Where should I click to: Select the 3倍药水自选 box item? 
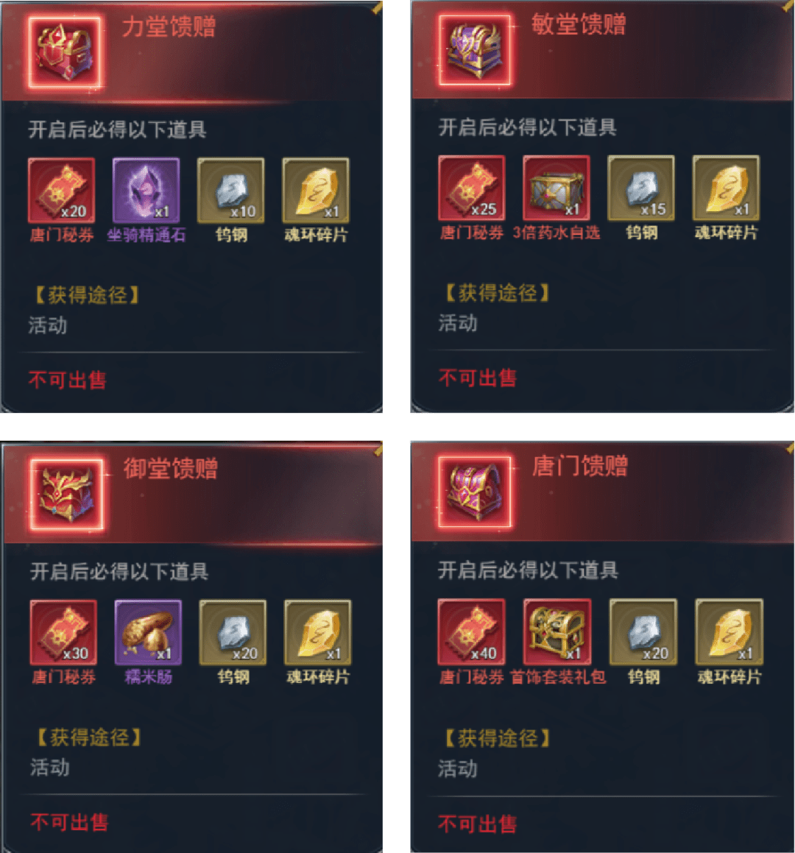(x=556, y=188)
